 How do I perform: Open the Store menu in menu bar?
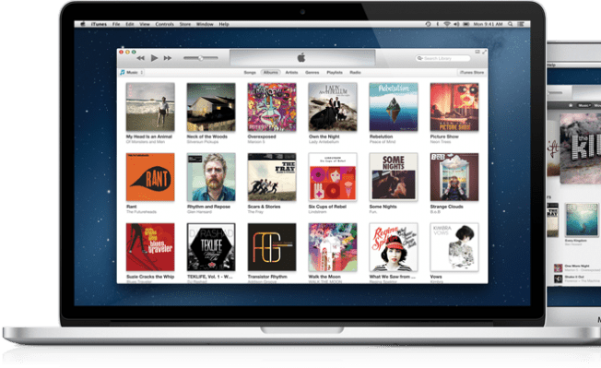(185, 24)
